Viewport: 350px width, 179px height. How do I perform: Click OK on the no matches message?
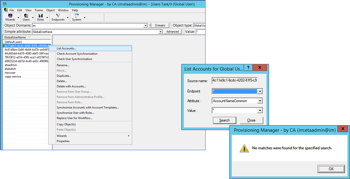click(331, 169)
